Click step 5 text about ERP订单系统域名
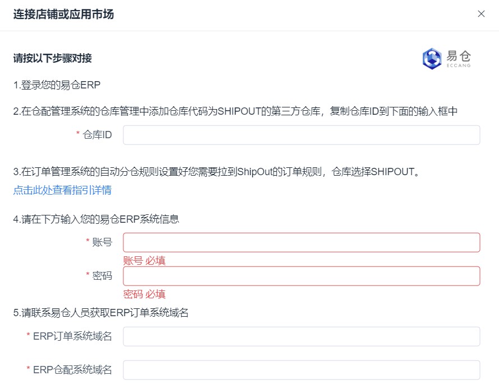Image resolution: width=499 pixels, height=385 pixels. coord(100,313)
